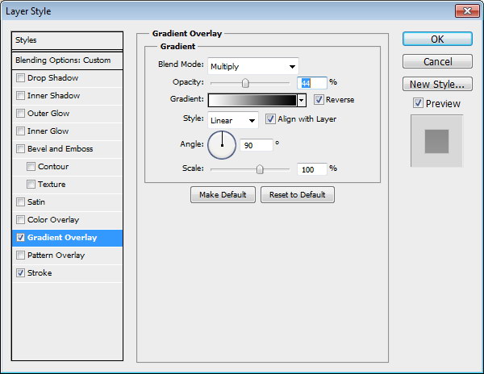Toggle the Reverse gradient checkbox
The image size is (484, 374).
tap(319, 100)
